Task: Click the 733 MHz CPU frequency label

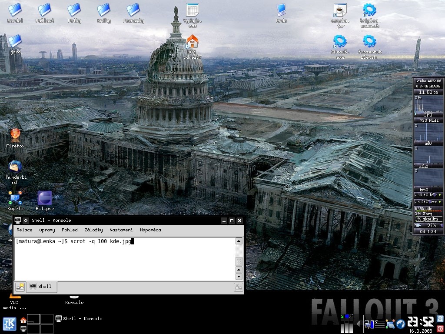Action: click(428, 120)
